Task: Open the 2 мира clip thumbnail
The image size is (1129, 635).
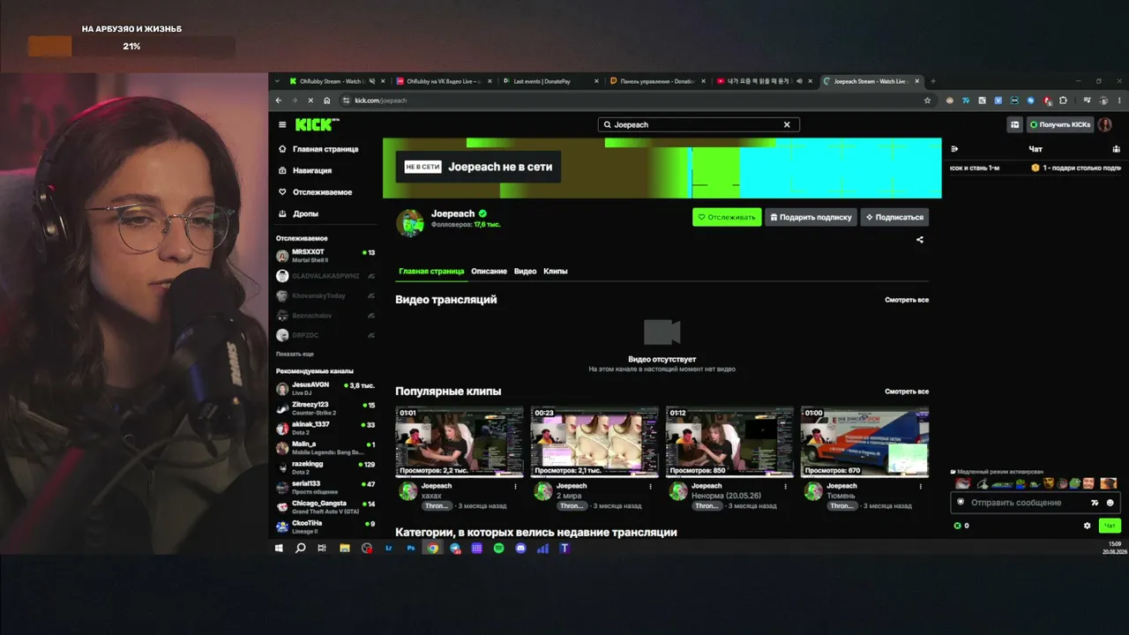Action: point(594,441)
